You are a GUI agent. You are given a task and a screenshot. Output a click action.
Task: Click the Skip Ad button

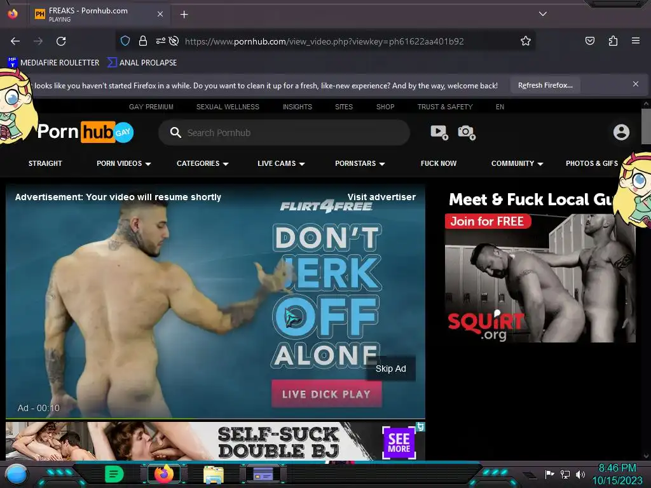click(x=391, y=369)
